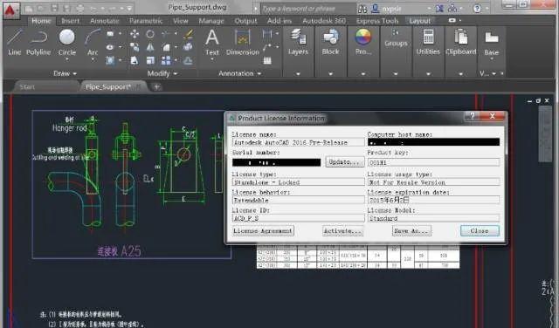Expand the Layers panel arrow
559x328 pixels.
[298, 74]
